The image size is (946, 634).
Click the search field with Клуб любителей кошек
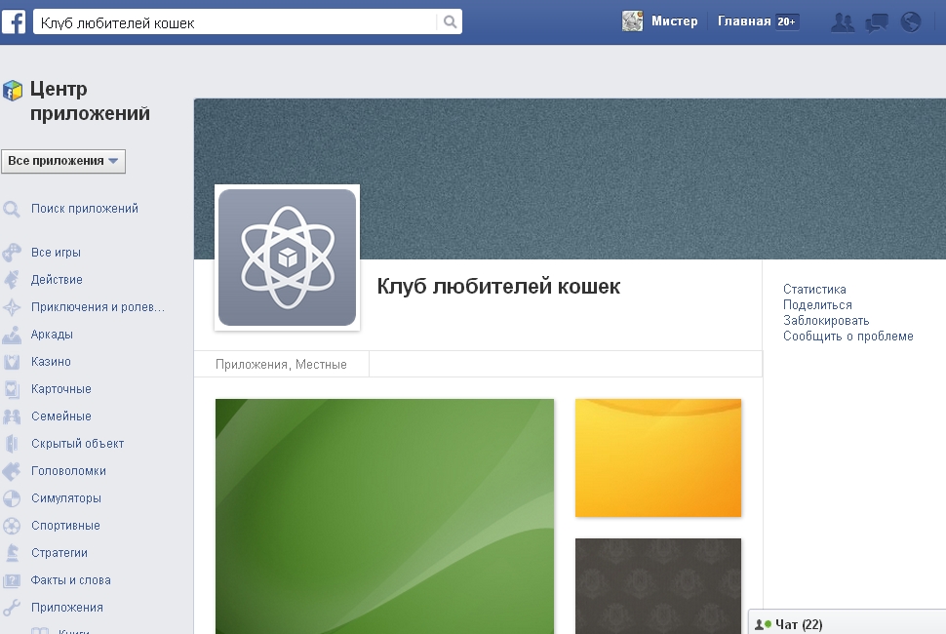235,22
